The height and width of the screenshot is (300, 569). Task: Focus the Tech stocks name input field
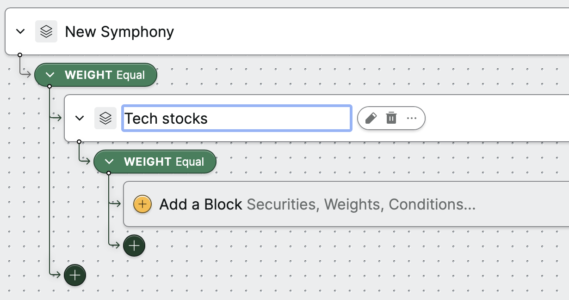click(237, 118)
